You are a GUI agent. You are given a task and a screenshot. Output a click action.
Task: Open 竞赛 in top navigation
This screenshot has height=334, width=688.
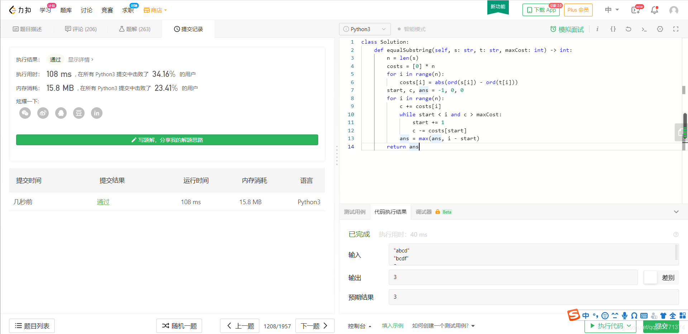click(107, 10)
